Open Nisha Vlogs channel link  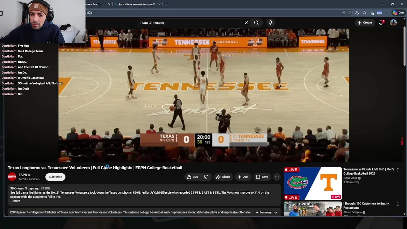(350, 178)
